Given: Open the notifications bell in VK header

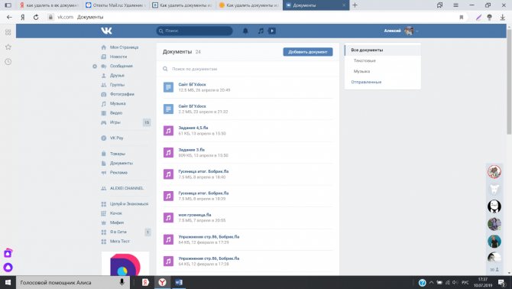Looking at the screenshot, I should coord(245,31).
